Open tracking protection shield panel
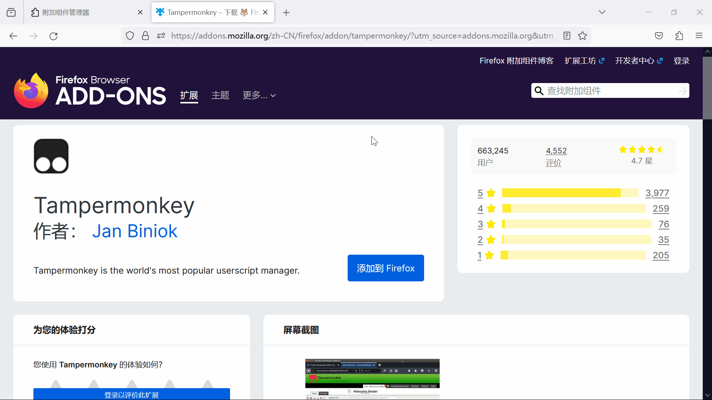Screen dimensions: 712x400 129,36
